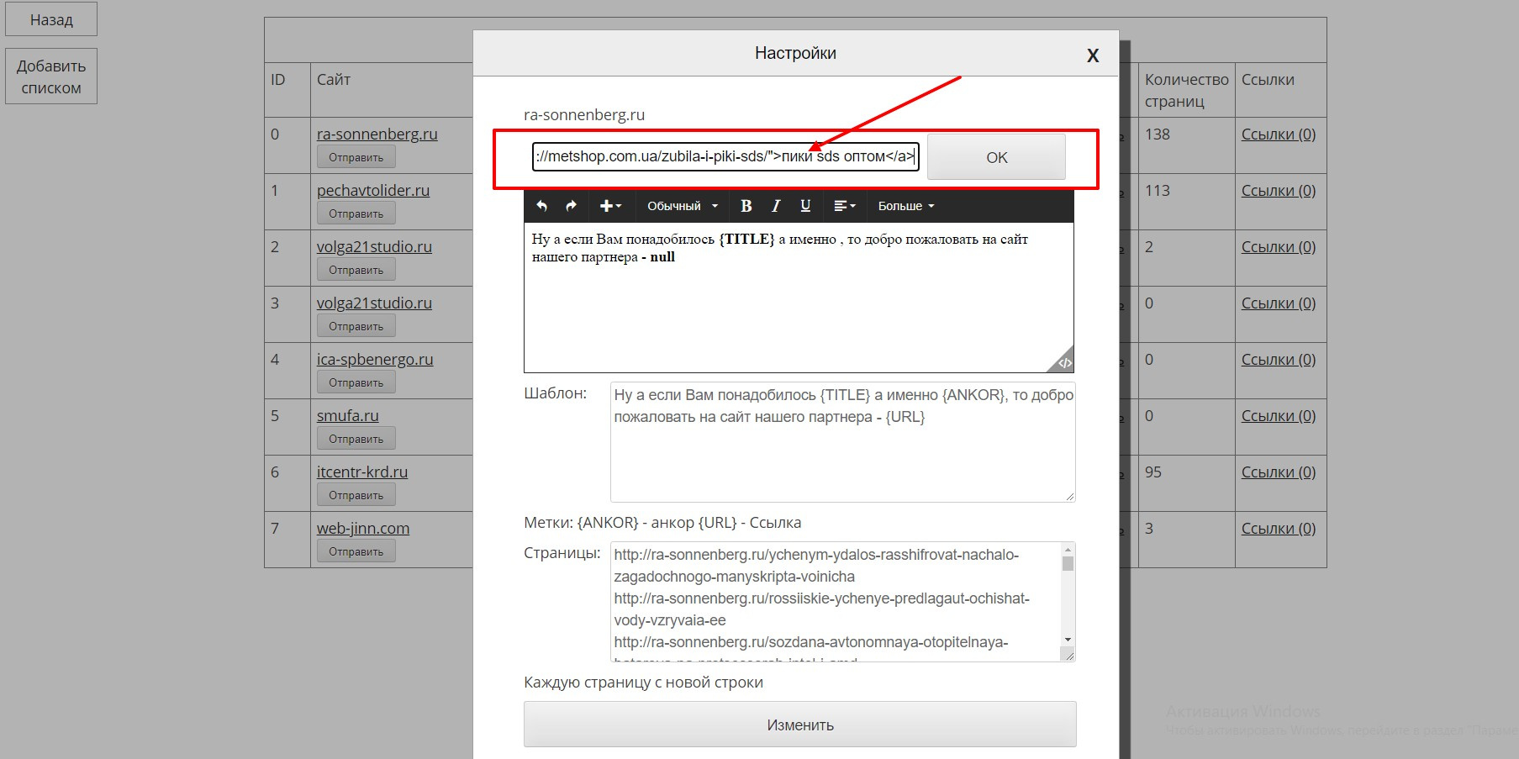Open the smufa.ru site link
1519x759 pixels.
tap(348, 415)
